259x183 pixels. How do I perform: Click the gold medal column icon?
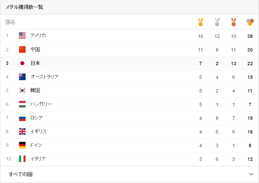coord(201,22)
